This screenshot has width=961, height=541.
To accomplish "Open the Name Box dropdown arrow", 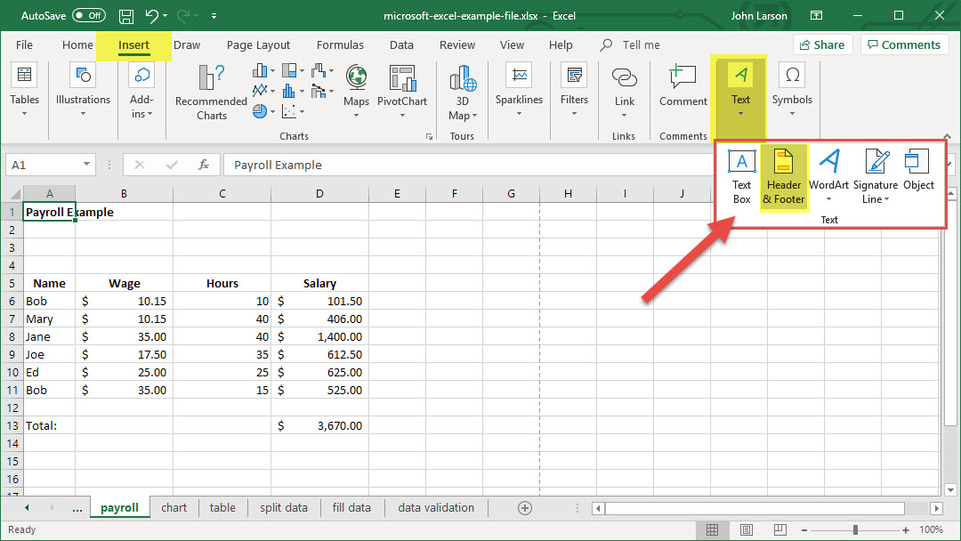I will pos(87,165).
